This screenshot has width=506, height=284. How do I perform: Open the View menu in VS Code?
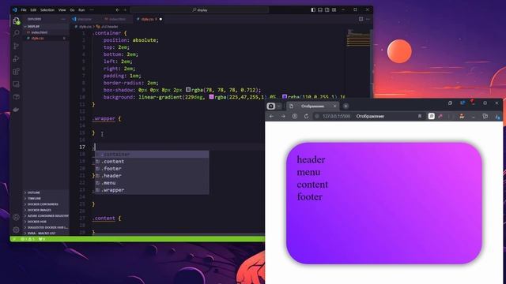coord(62,10)
